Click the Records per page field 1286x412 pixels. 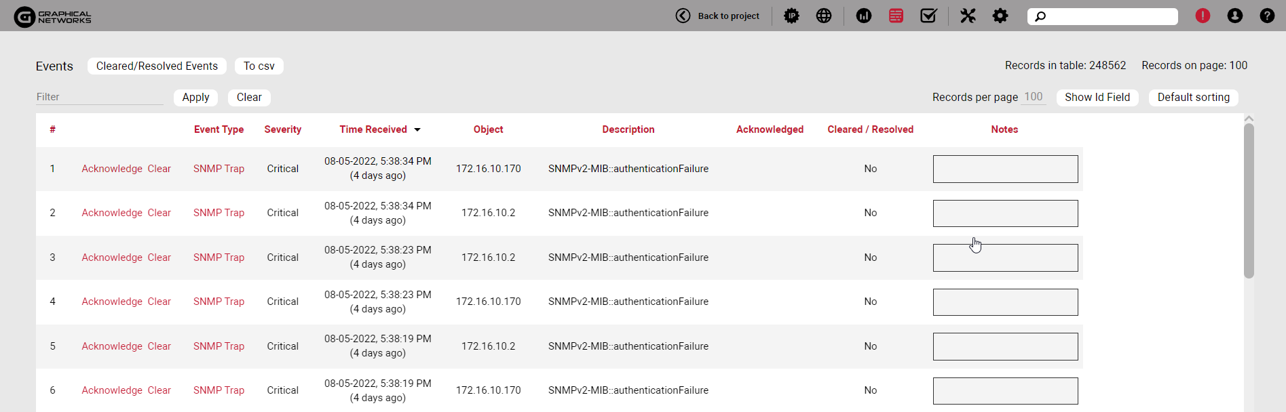1034,97
